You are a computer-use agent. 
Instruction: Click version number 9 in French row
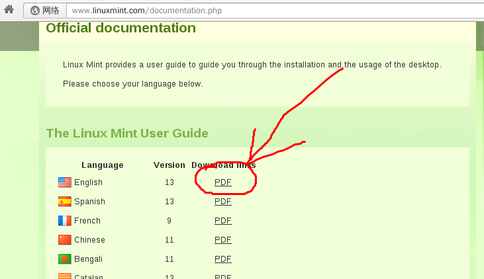coord(169,221)
